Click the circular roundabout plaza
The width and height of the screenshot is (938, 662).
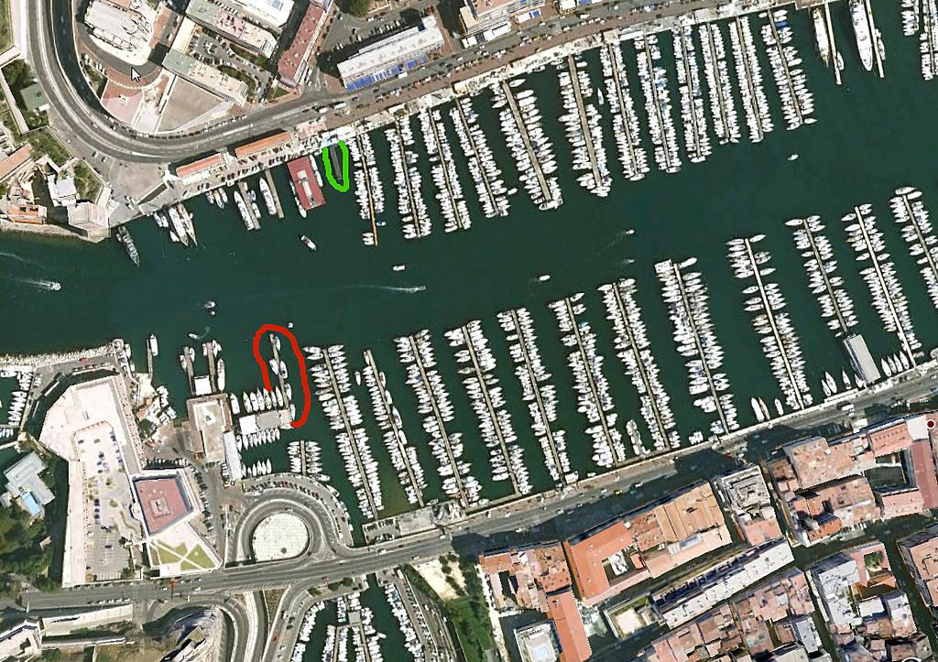tap(280, 537)
